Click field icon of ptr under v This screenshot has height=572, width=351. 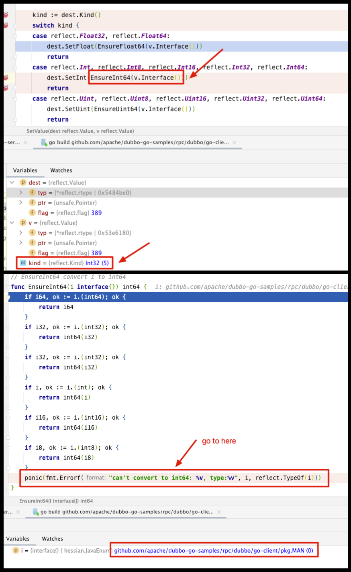pyautogui.click(x=32, y=243)
